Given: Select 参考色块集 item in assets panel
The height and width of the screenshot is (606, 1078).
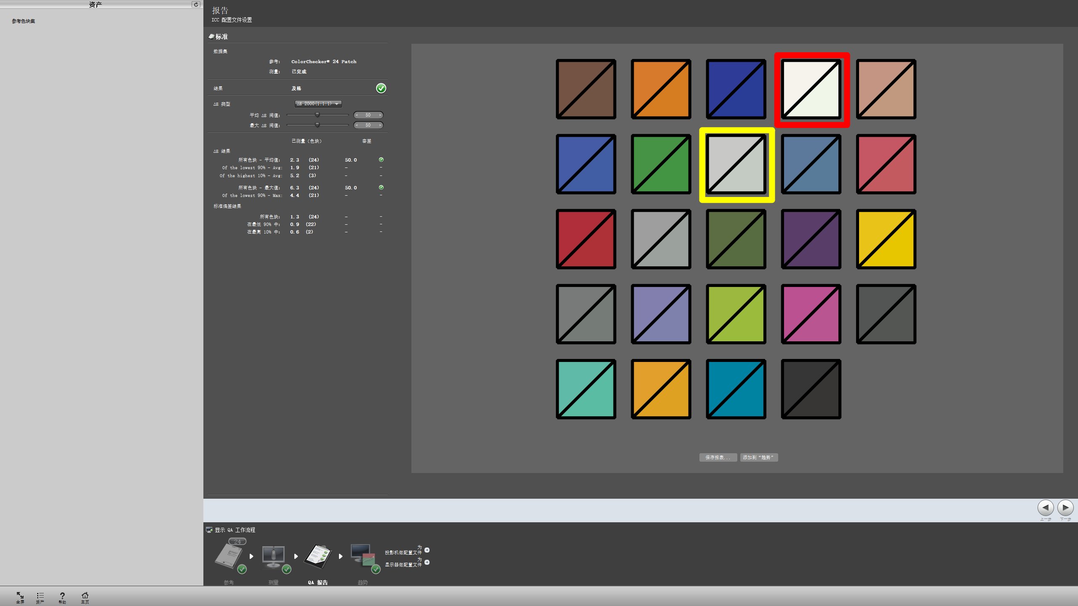Looking at the screenshot, I should coord(24,21).
